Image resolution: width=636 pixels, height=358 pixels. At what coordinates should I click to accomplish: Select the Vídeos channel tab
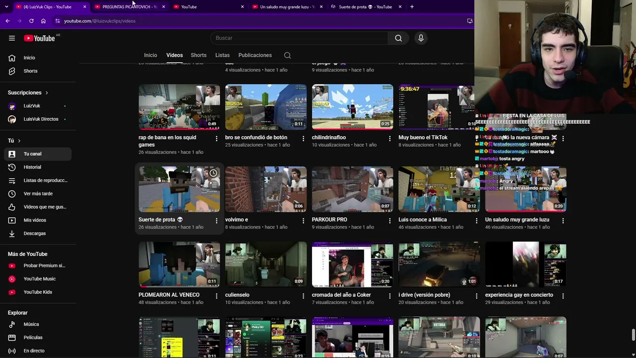coord(174,55)
